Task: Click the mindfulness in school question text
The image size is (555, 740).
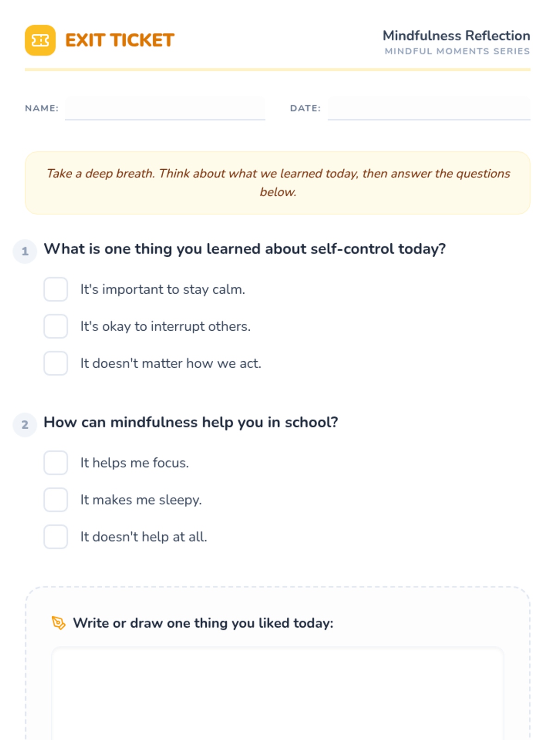Action: pos(191,422)
